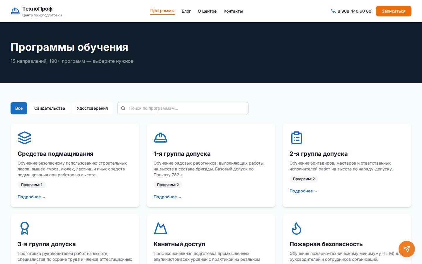The width and height of the screenshot is (422, 264).
Task: Click the Средства подмащивания card title
Action: tap(55, 154)
